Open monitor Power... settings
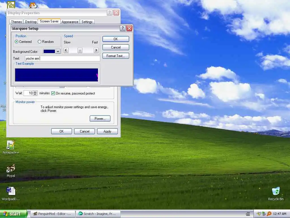This screenshot has height=218, width=290. 100,118
